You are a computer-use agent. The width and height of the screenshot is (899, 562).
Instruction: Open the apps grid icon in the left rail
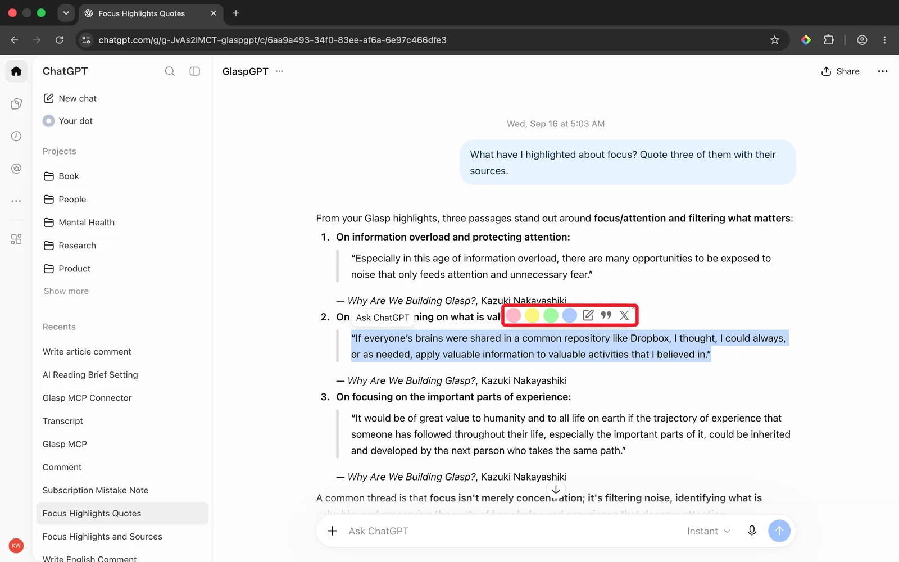point(16,239)
